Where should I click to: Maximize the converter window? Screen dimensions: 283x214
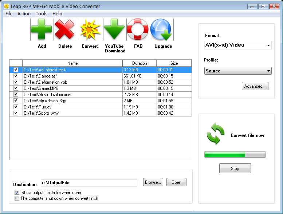coord(263,7)
